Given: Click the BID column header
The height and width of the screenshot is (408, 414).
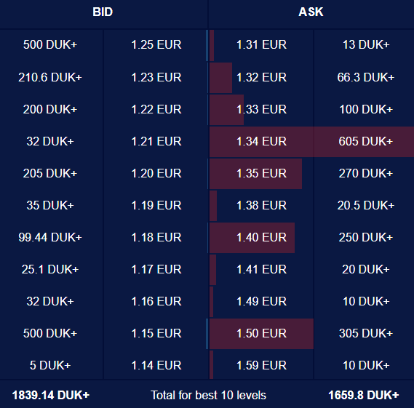Looking at the screenshot, I should point(103,12).
